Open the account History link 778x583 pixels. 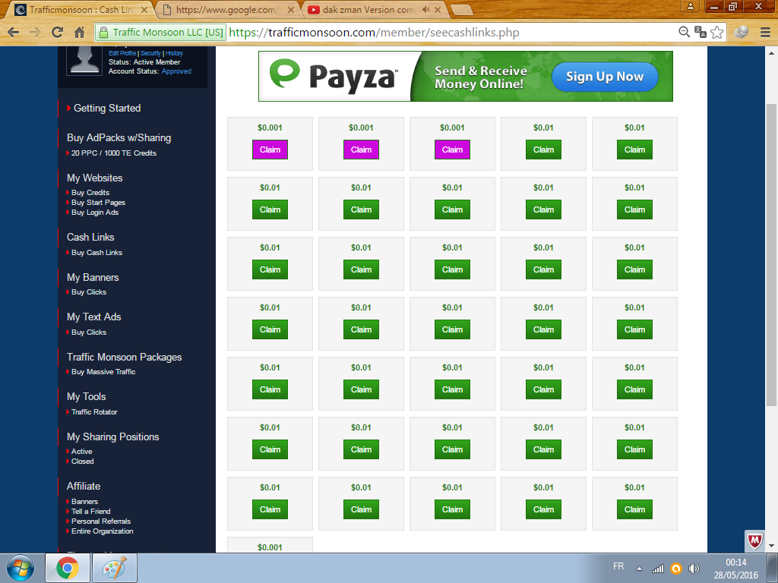click(174, 53)
